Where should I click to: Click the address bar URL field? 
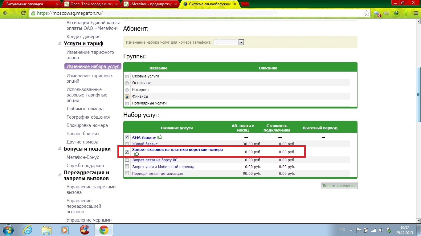point(197,14)
